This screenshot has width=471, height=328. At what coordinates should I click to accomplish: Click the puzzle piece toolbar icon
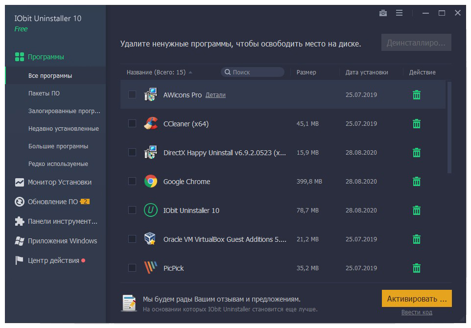tap(20, 221)
